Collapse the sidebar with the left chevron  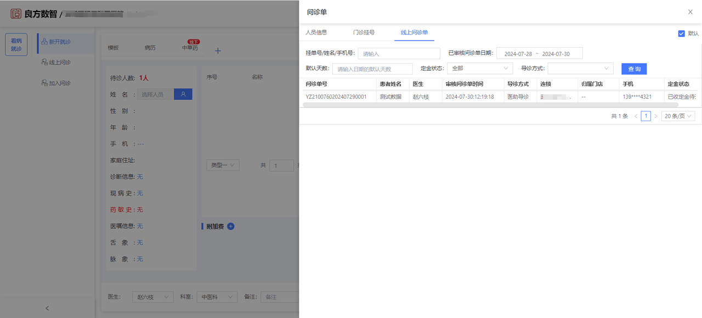point(47,308)
